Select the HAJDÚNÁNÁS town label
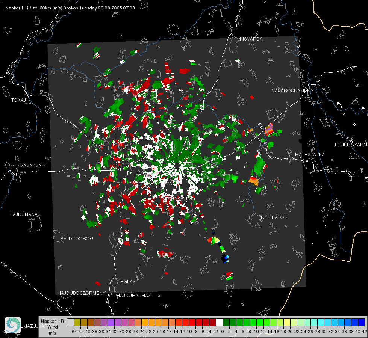 [x=25, y=214]
